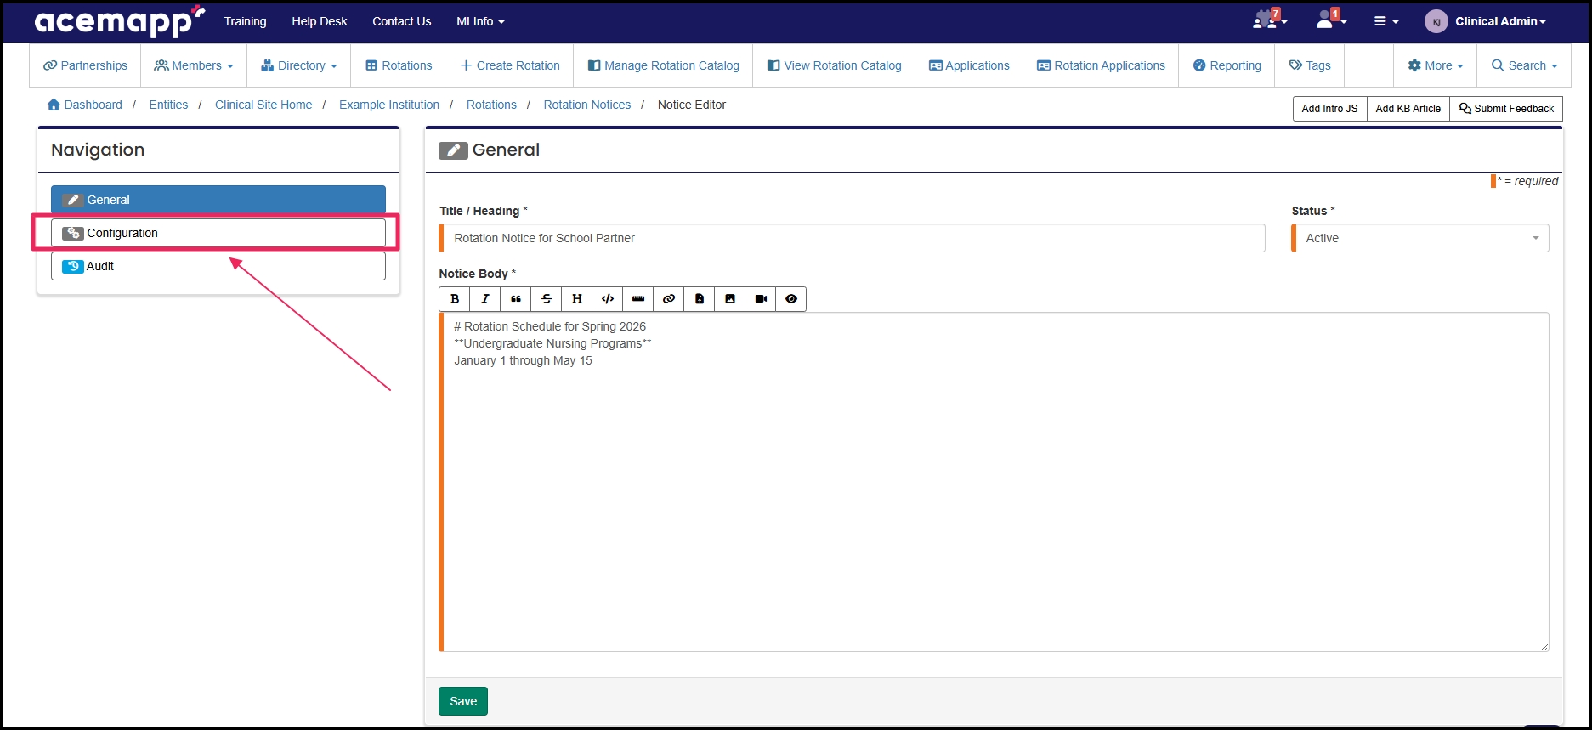The height and width of the screenshot is (730, 1592).
Task: Expand the Members dropdown menu
Action: click(x=194, y=65)
